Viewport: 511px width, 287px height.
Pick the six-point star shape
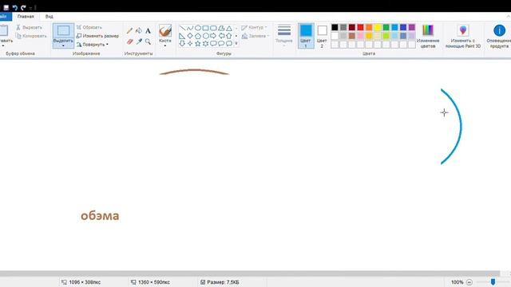[x=206, y=43]
